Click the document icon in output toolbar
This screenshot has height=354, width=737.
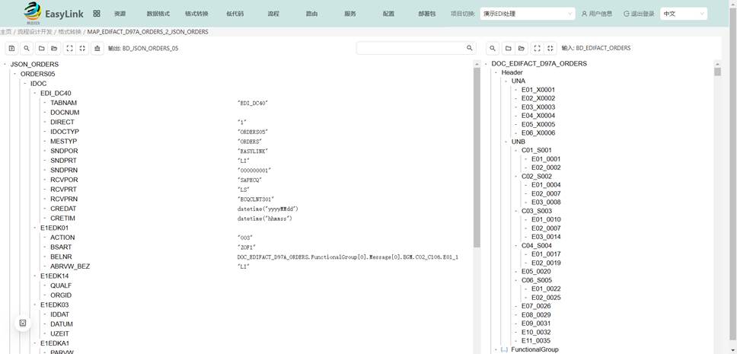[11, 48]
